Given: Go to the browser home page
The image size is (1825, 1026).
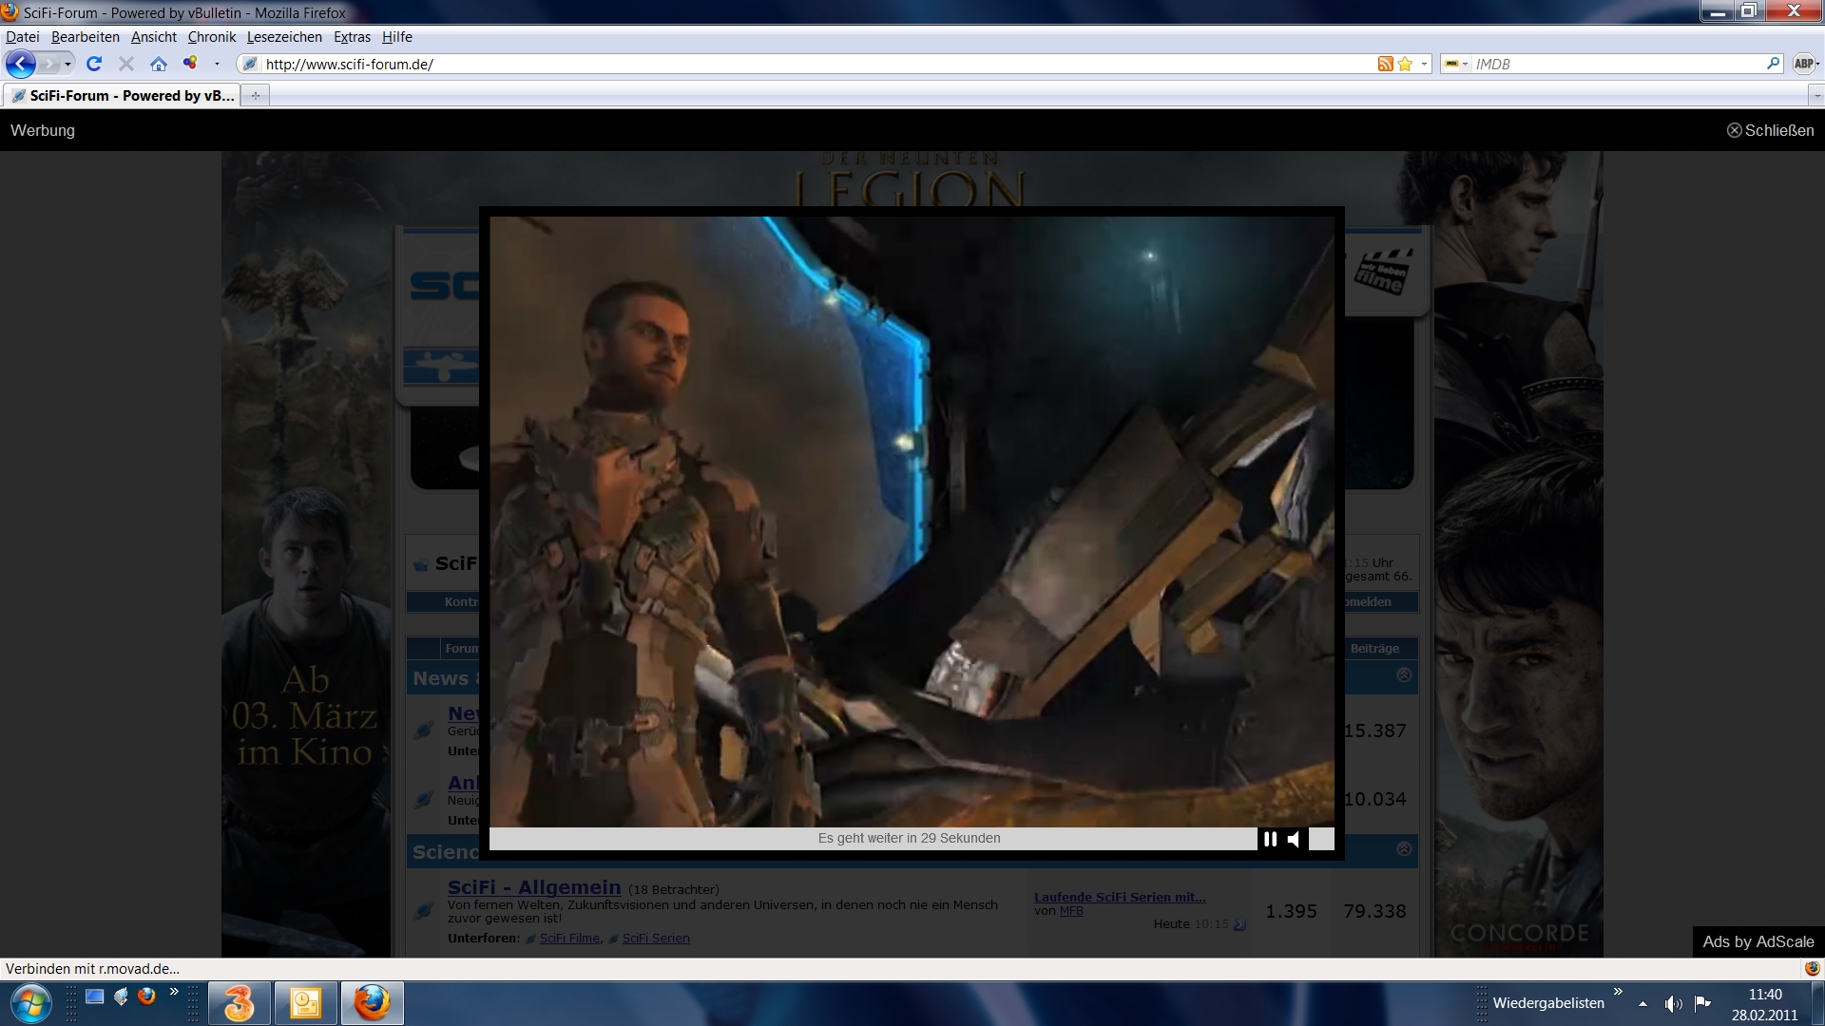Looking at the screenshot, I should click(159, 64).
